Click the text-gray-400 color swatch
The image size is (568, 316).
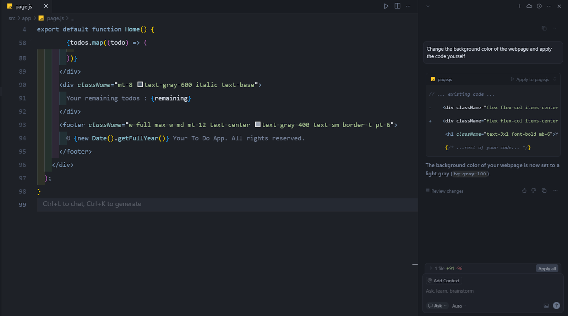[258, 124]
